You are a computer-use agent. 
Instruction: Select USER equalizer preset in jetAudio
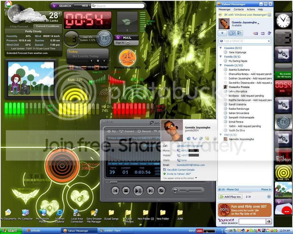pos(157,164)
